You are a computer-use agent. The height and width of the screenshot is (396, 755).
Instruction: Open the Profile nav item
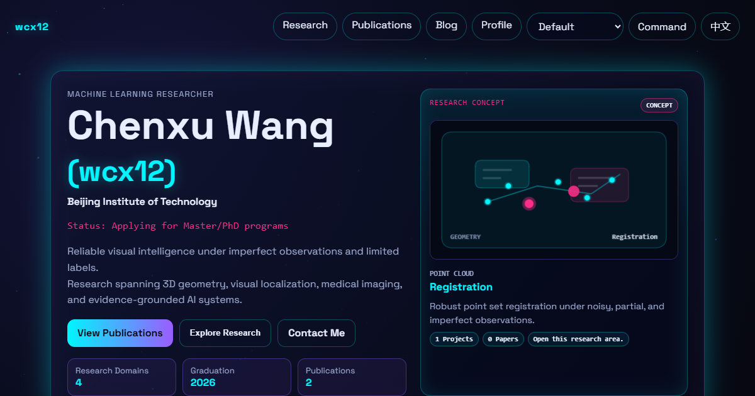click(x=496, y=26)
